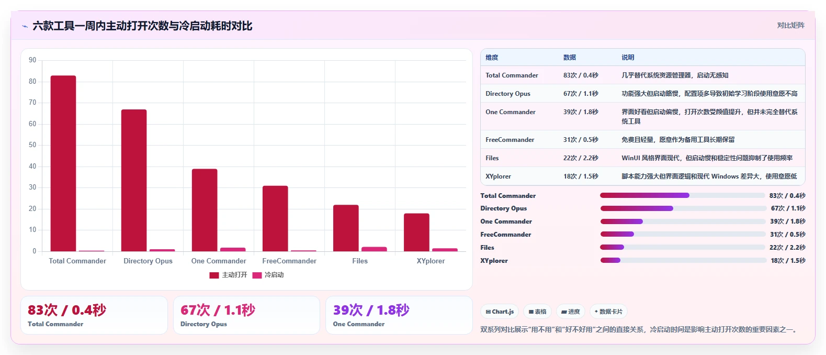Click XYplorer progress bar
826x355 pixels.
(x=683, y=260)
